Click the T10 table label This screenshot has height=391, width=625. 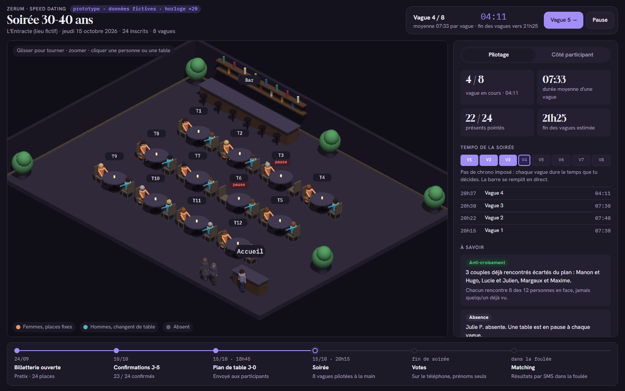(155, 179)
